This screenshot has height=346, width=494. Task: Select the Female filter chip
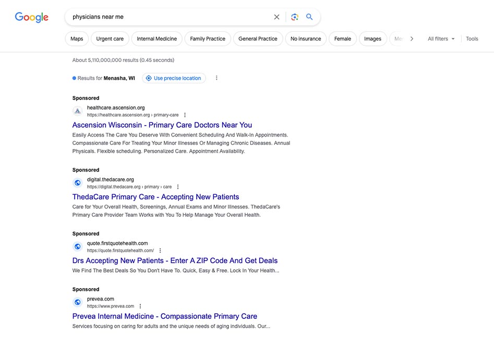pyautogui.click(x=342, y=39)
